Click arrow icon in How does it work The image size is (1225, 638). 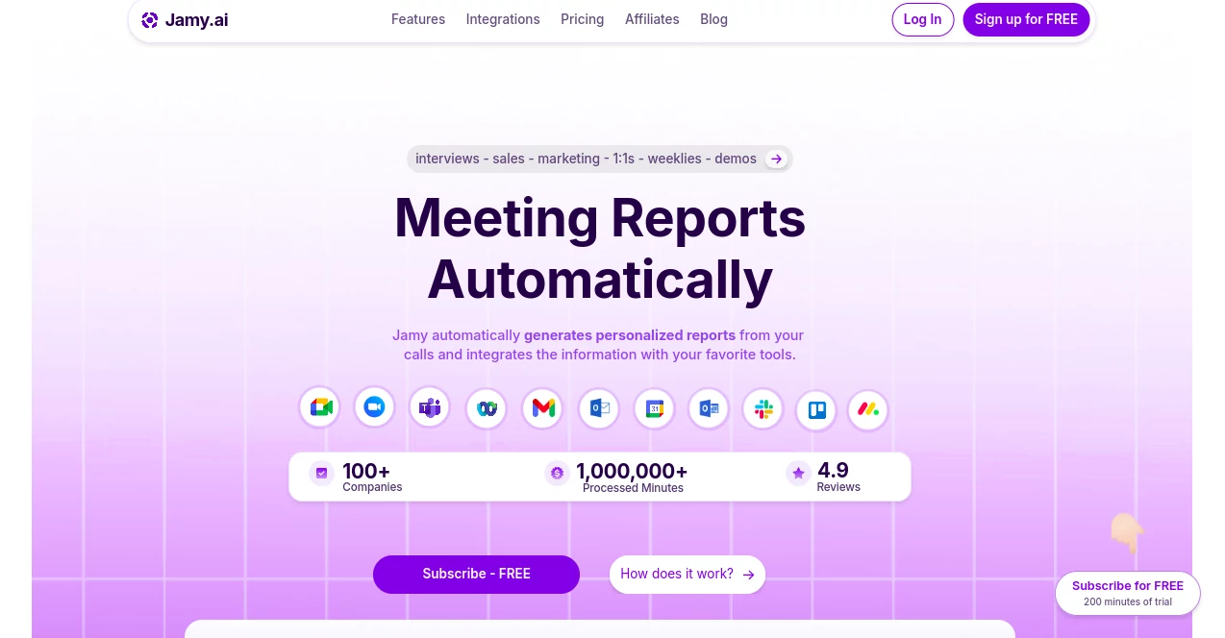coord(749,575)
